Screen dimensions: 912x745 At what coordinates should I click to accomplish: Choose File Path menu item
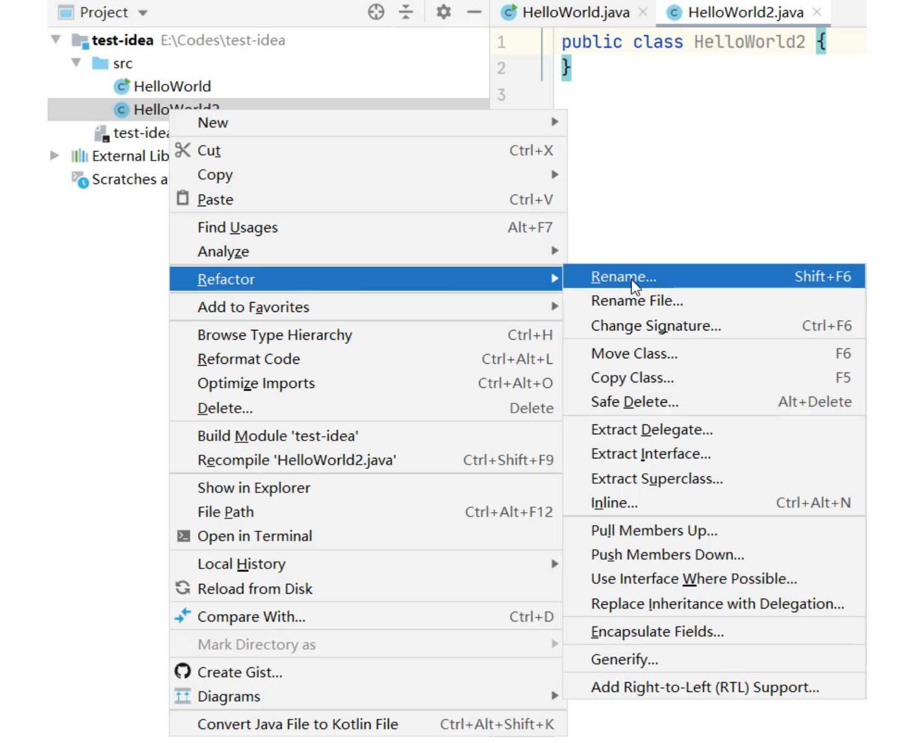pos(366,511)
